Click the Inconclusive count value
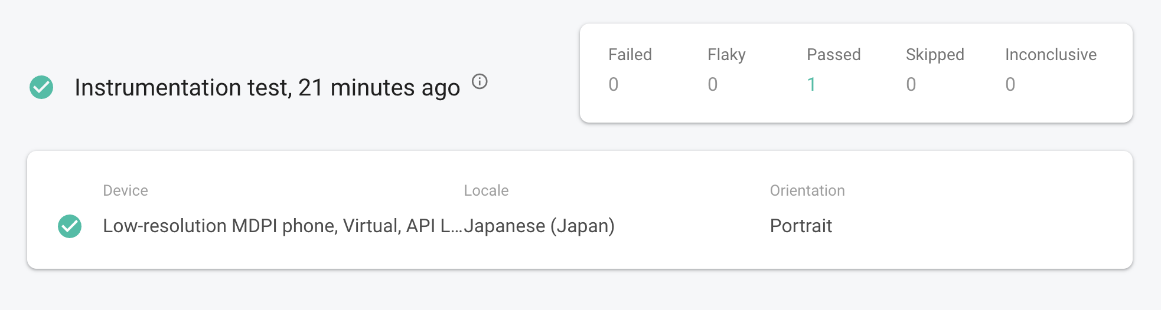Viewport: 1161px width, 310px height. click(1010, 85)
